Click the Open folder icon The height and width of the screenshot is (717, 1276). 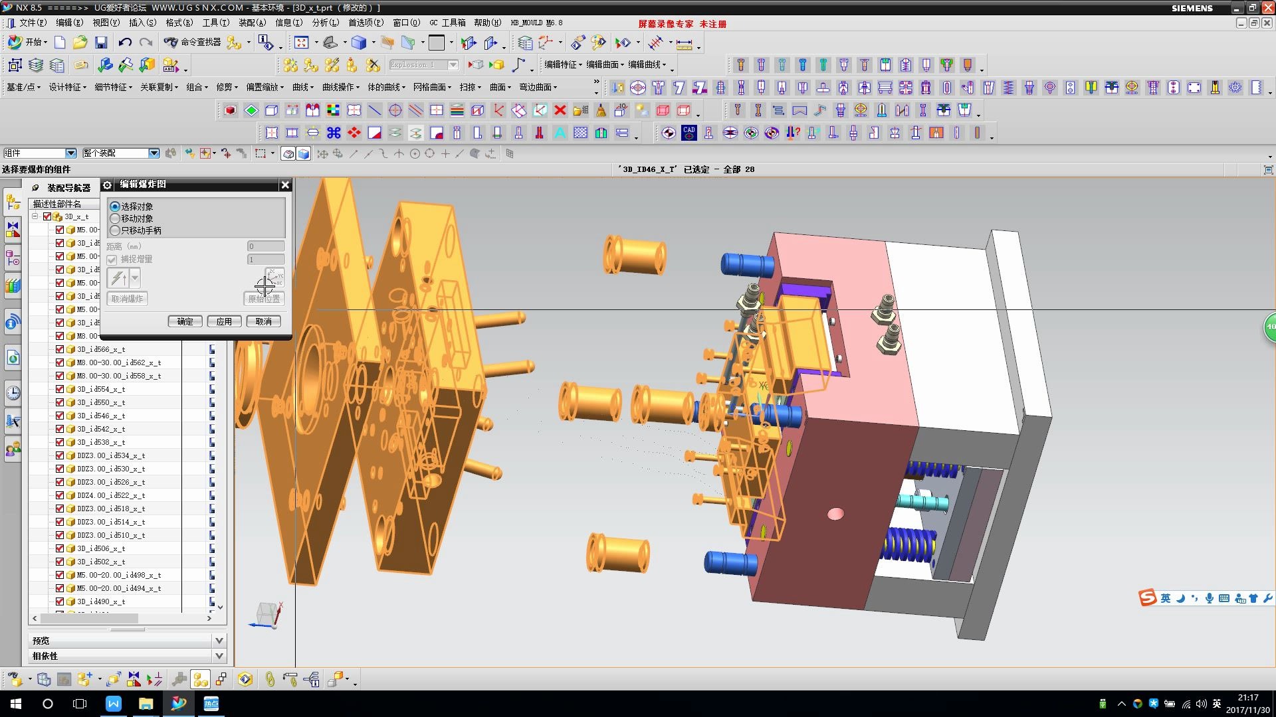click(80, 43)
